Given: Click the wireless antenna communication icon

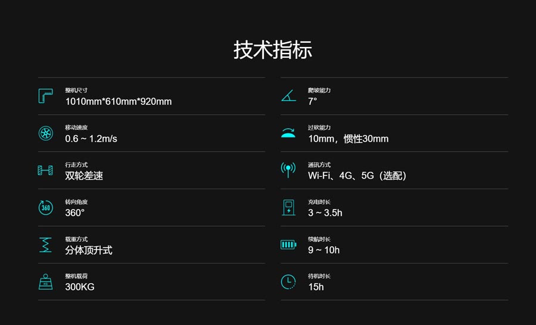Looking at the screenshot, I should [x=288, y=170].
